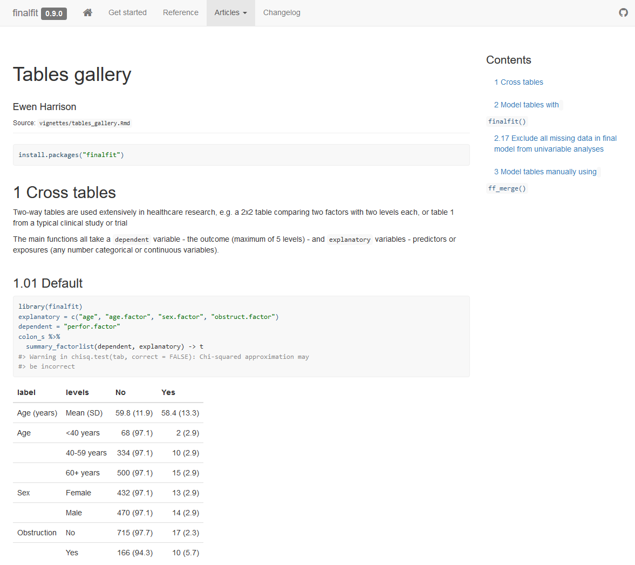635x565 pixels.
Task: Switch to the Reference section
Action: (180, 12)
